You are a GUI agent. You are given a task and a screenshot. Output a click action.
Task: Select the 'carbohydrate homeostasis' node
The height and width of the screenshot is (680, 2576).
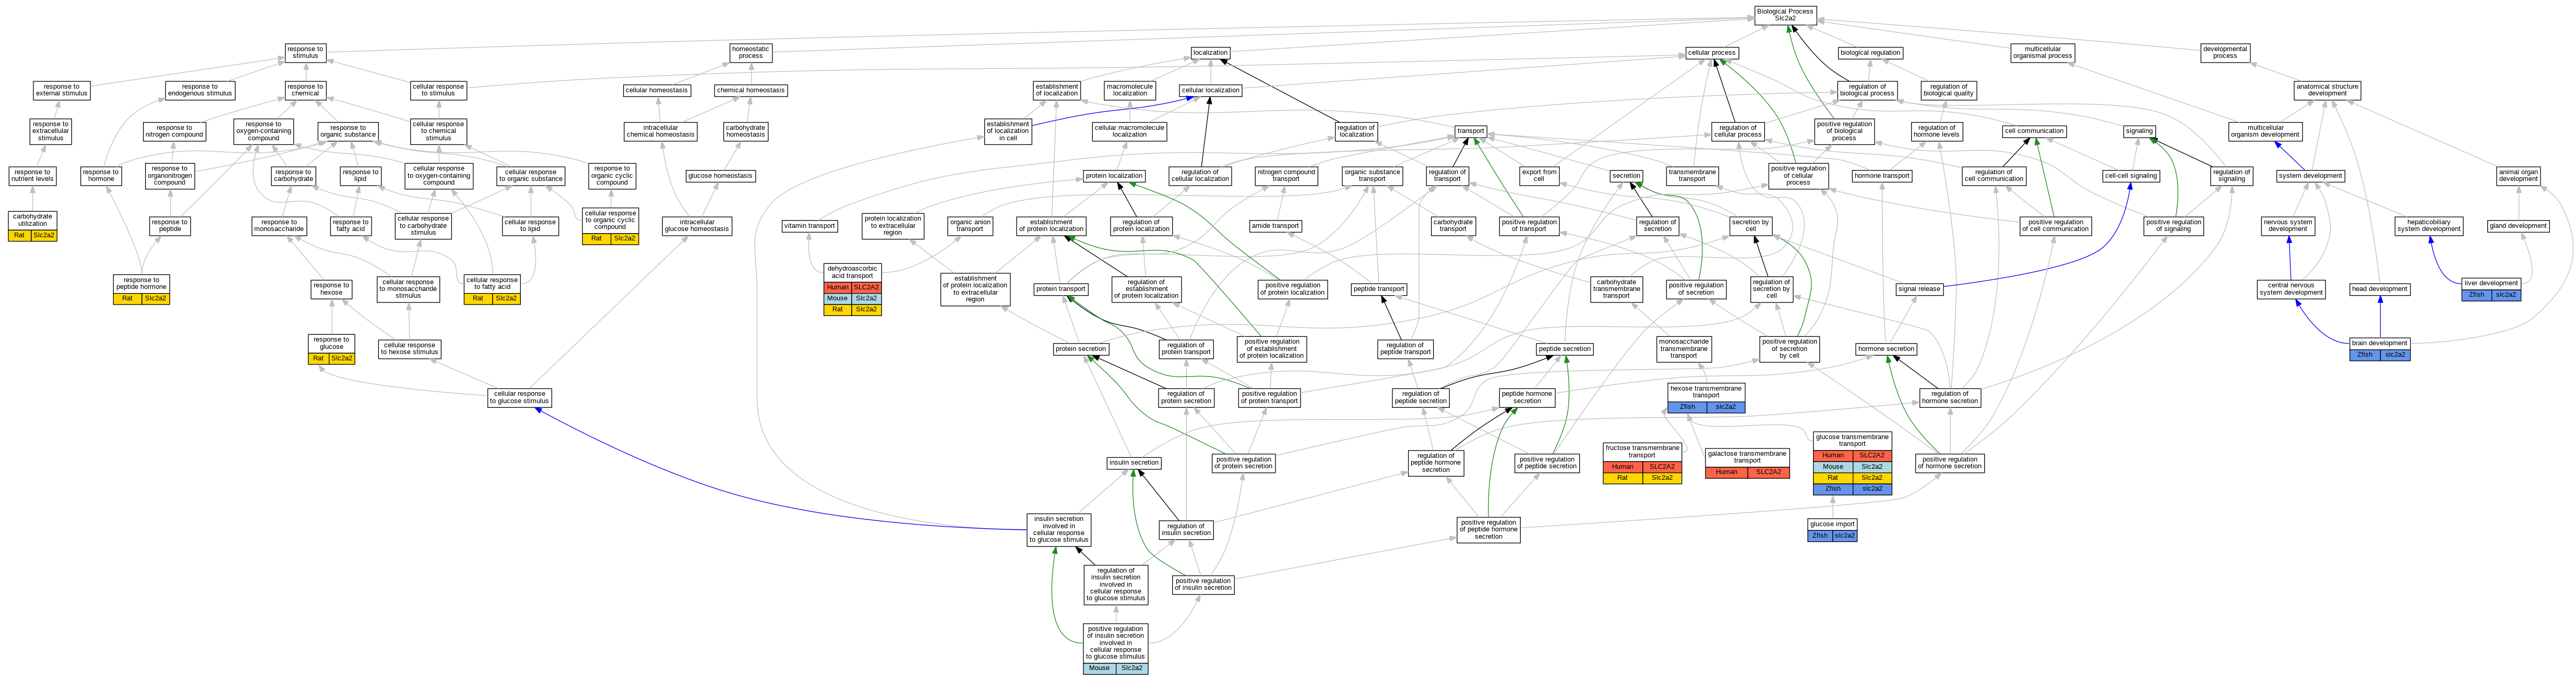pos(746,131)
